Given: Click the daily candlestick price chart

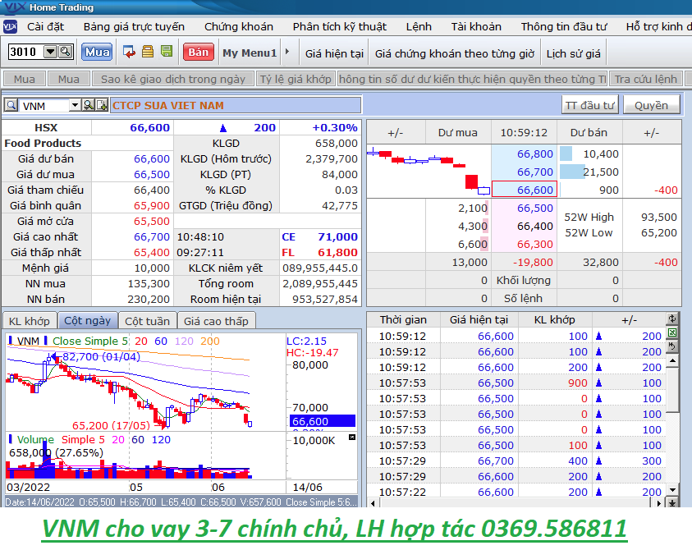Looking at the screenshot, I should pyautogui.click(x=145, y=382).
